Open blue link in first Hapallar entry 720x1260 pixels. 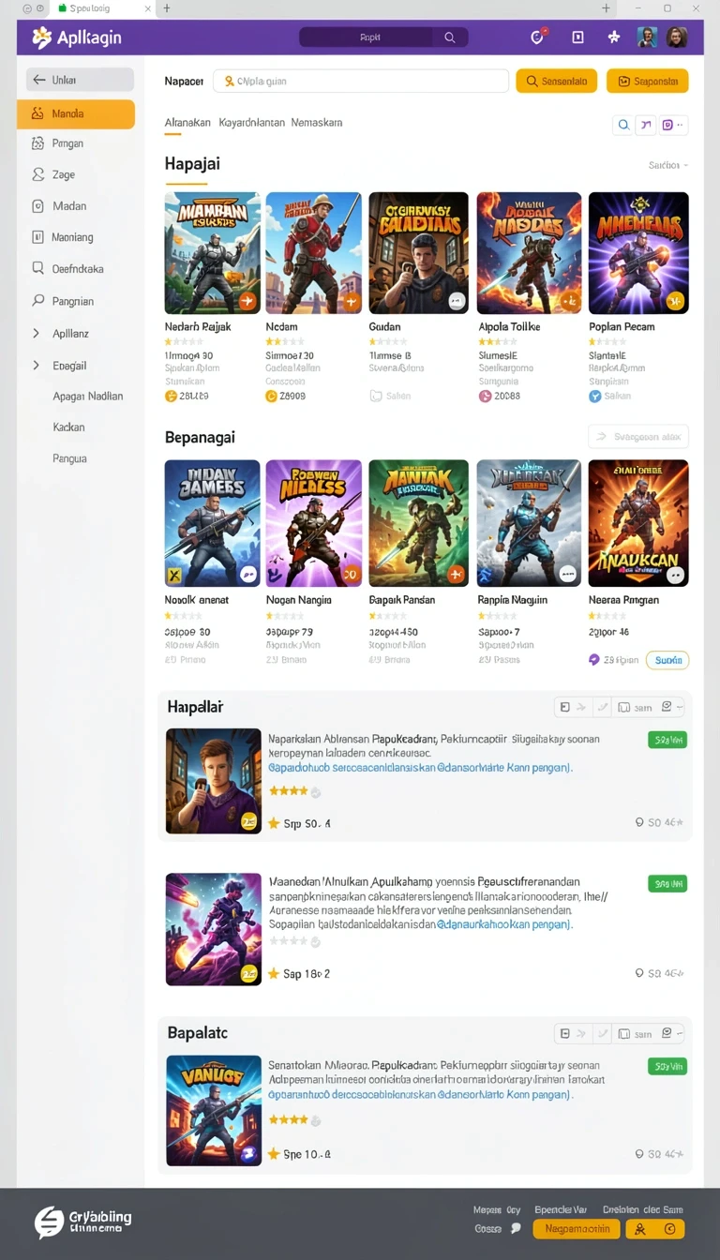[420, 767]
